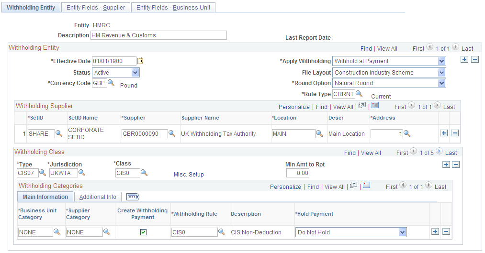Toggle Create Withholding Payment checkbox
The height and width of the screenshot is (253, 485).
pyautogui.click(x=143, y=232)
